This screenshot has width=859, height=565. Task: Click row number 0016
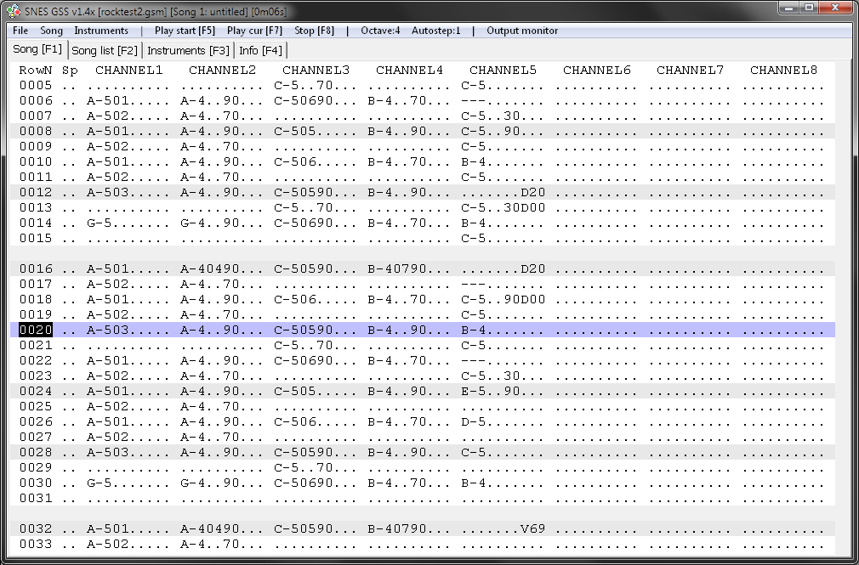click(36, 268)
